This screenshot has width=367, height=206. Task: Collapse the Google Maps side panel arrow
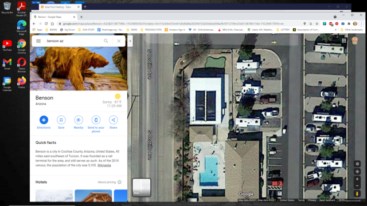click(x=130, y=41)
